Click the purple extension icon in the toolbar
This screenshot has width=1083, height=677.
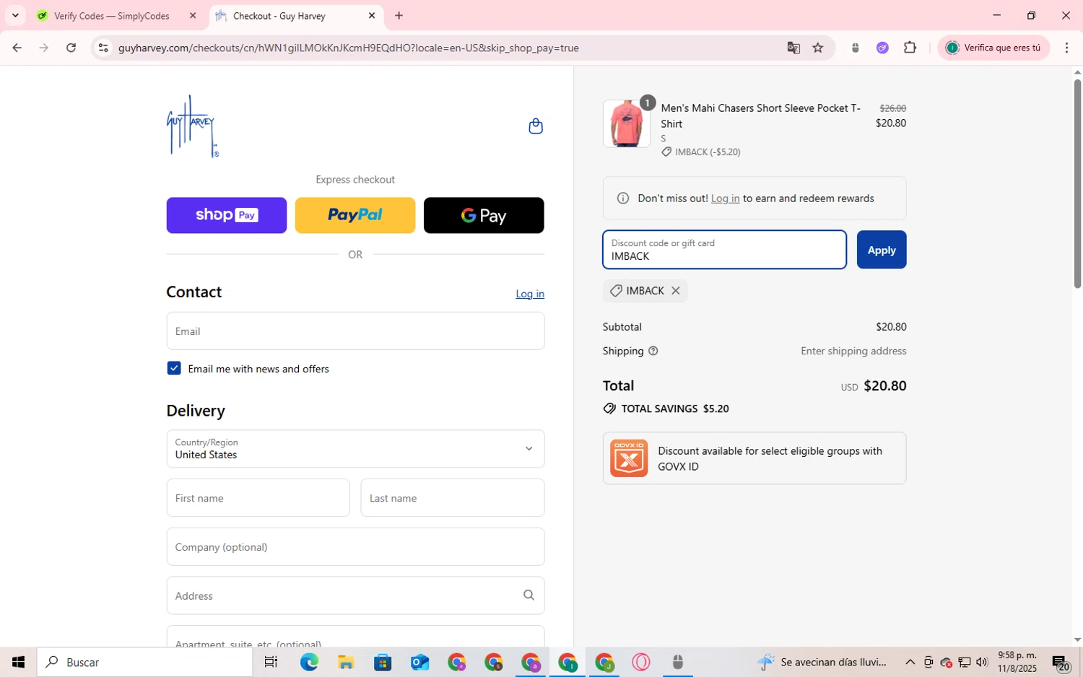tap(882, 48)
